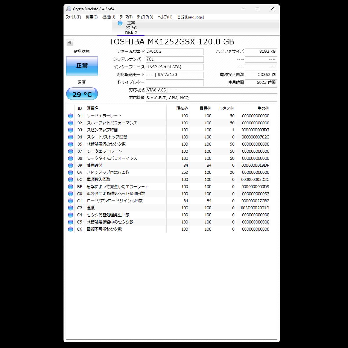Open the 機能(U) menu

109,17
